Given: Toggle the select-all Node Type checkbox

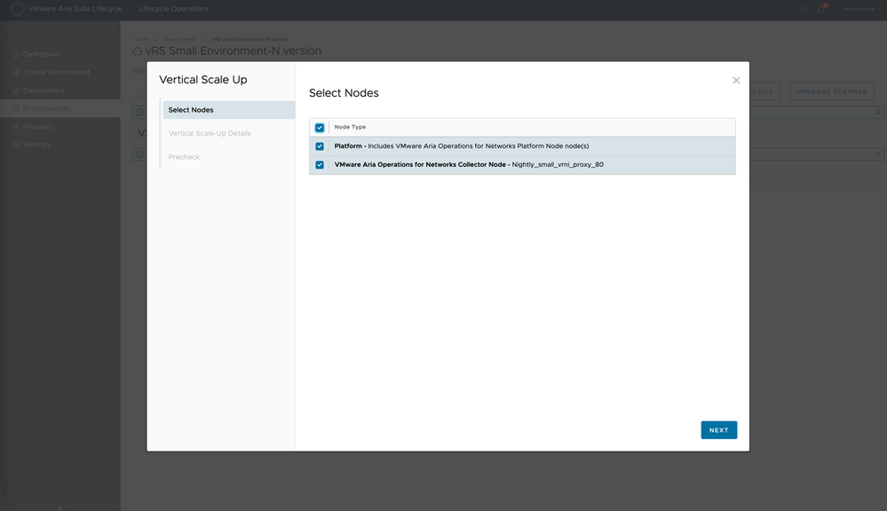Looking at the screenshot, I should tap(320, 128).
